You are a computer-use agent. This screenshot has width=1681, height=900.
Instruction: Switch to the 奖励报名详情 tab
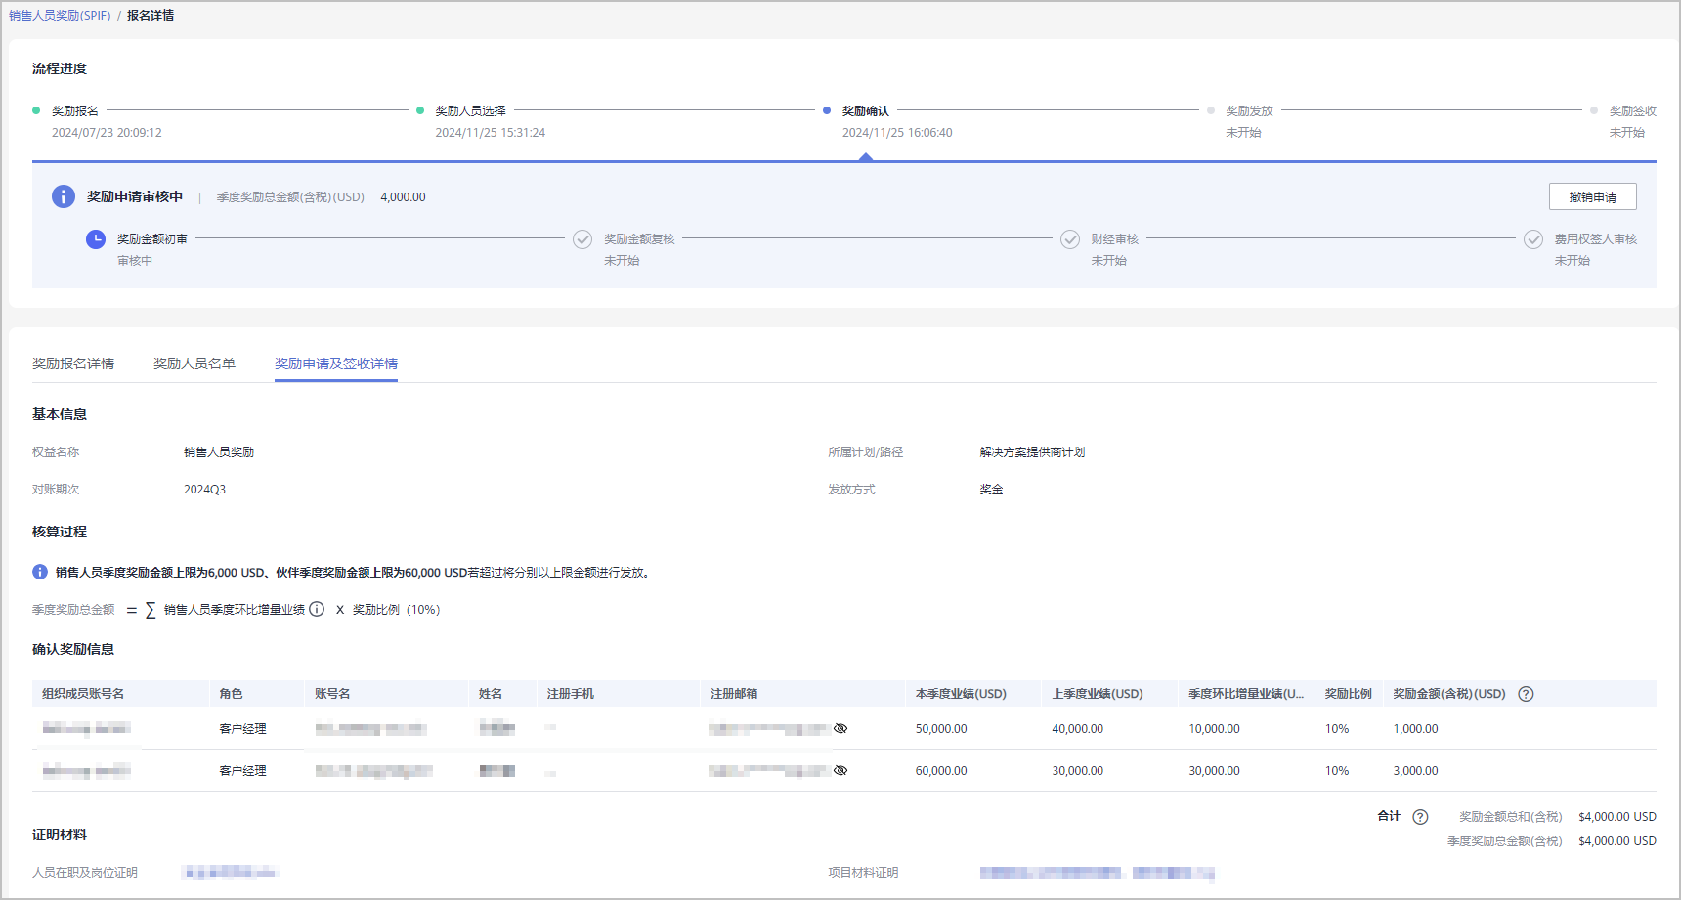point(73,364)
